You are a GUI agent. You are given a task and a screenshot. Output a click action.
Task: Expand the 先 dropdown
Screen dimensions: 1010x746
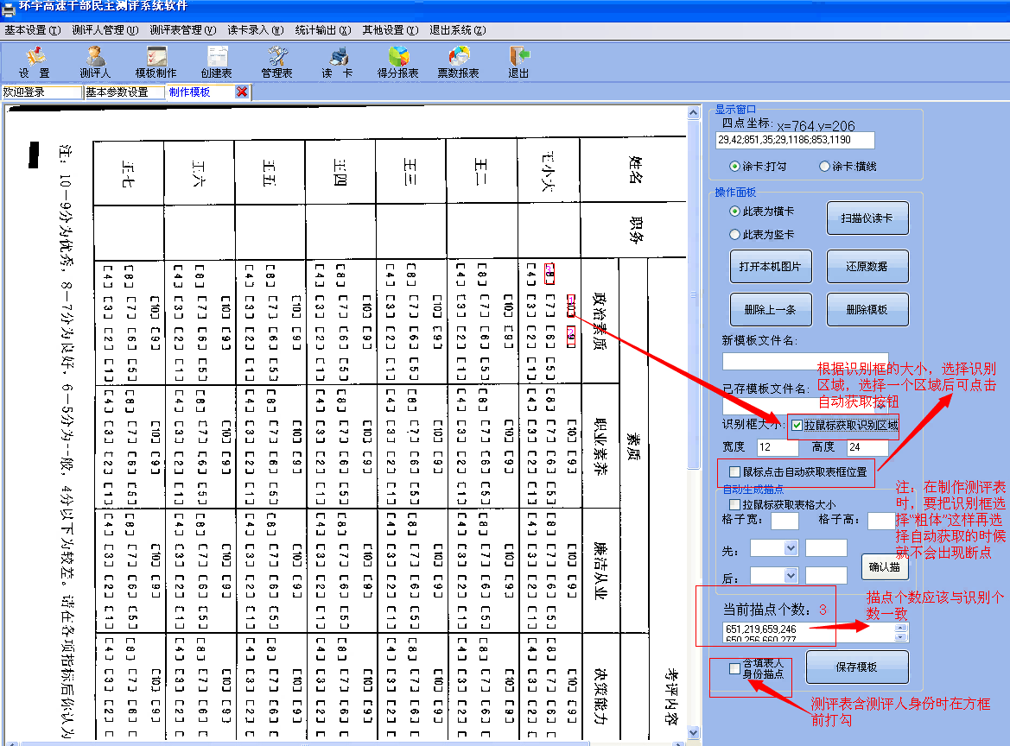pyautogui.click(x=791, y=547)
